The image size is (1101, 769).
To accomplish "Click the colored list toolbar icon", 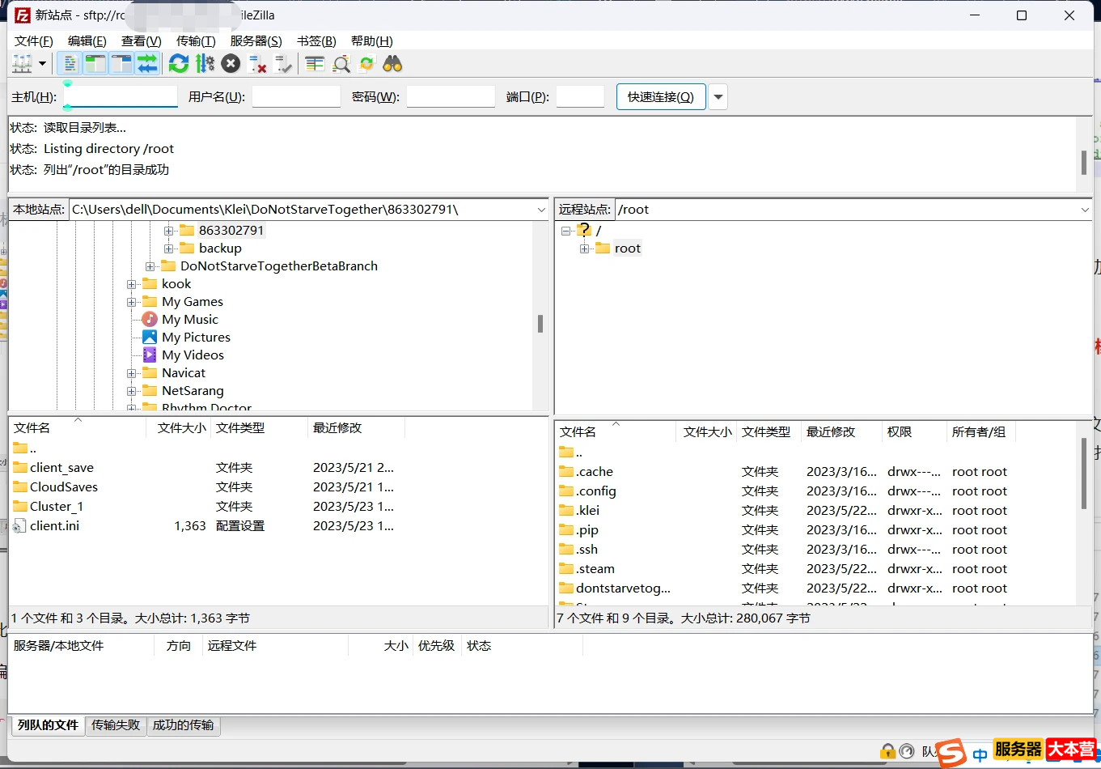I will (315, 64).
